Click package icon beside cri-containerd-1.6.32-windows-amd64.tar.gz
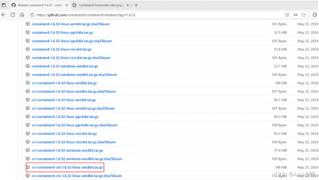 (x=28, y=151)
